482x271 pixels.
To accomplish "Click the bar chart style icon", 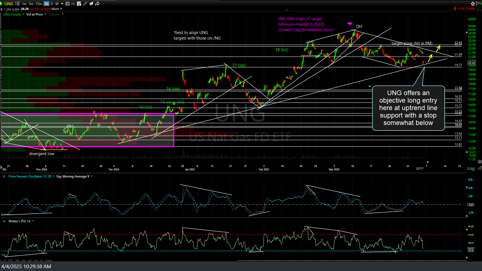I will click(73, 4).
